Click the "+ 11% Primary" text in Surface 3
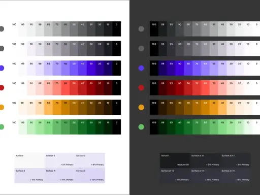Image resolution: width=260 pixels, height=195 pixels. tap(37, 180)
